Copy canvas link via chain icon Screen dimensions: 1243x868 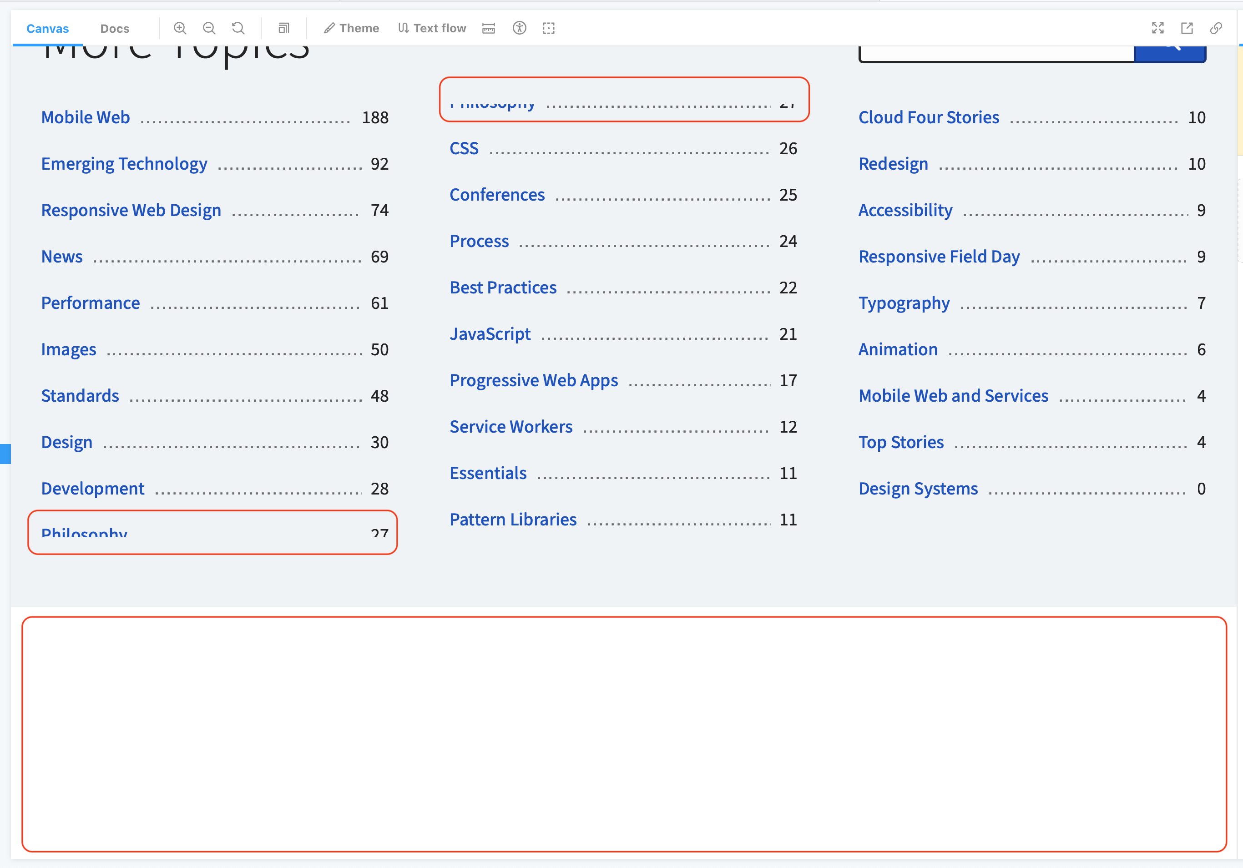coord(1216,28)
